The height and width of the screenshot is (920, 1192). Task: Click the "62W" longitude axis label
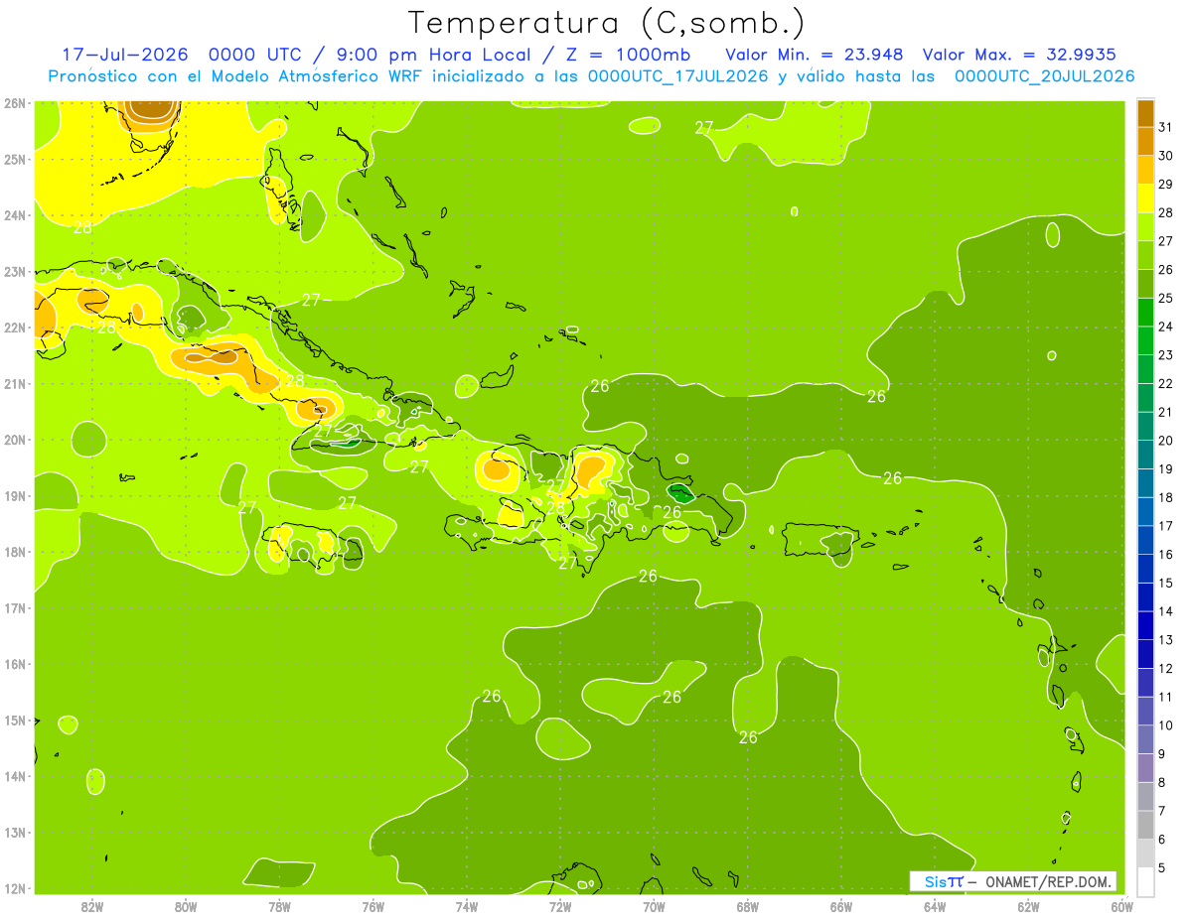[x=1028, y=906]
